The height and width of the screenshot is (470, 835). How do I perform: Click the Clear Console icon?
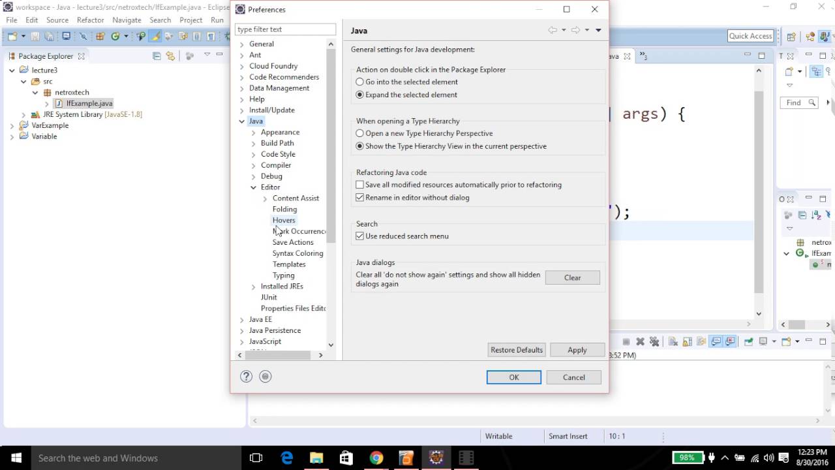(x=673, y=341)
